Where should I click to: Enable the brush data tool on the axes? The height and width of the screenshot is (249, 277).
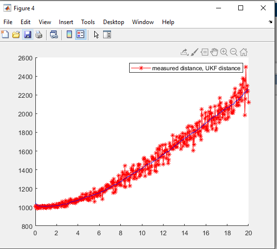[194, 52]
